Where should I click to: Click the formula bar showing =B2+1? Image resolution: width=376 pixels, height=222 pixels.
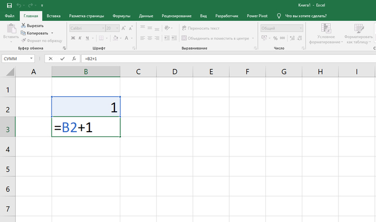point(228,59)
